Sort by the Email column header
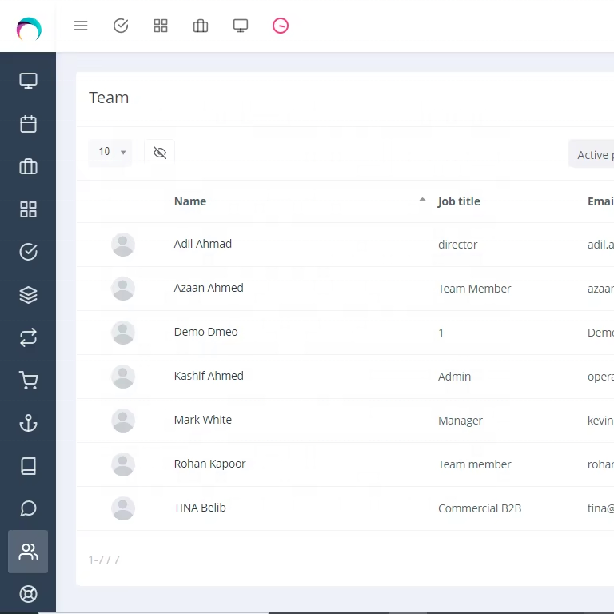 coord(600,201)
